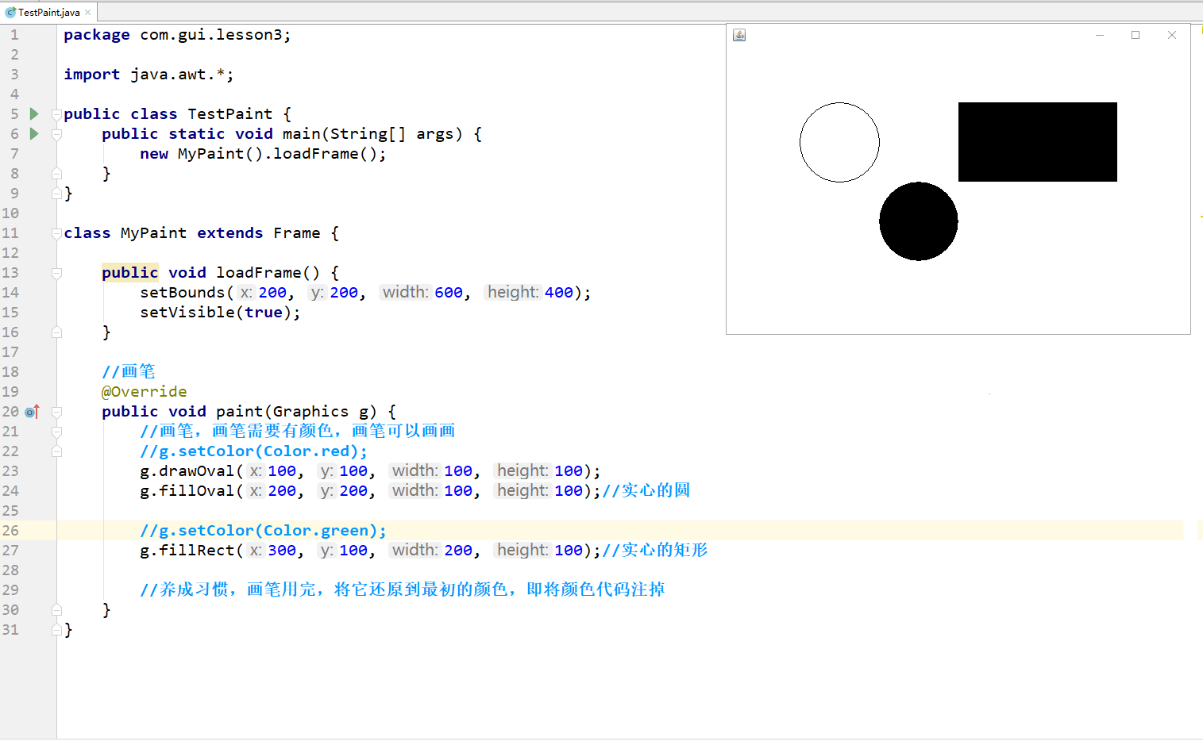Click fold end marker on line 16
The height and width of the screenshot is (741, 1203).
pyautogui.click(x=56, y=332)
